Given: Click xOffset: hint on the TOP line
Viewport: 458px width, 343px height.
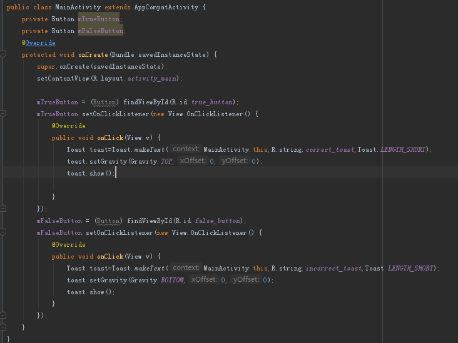Looking at the screenshot, I should [193, 161].
